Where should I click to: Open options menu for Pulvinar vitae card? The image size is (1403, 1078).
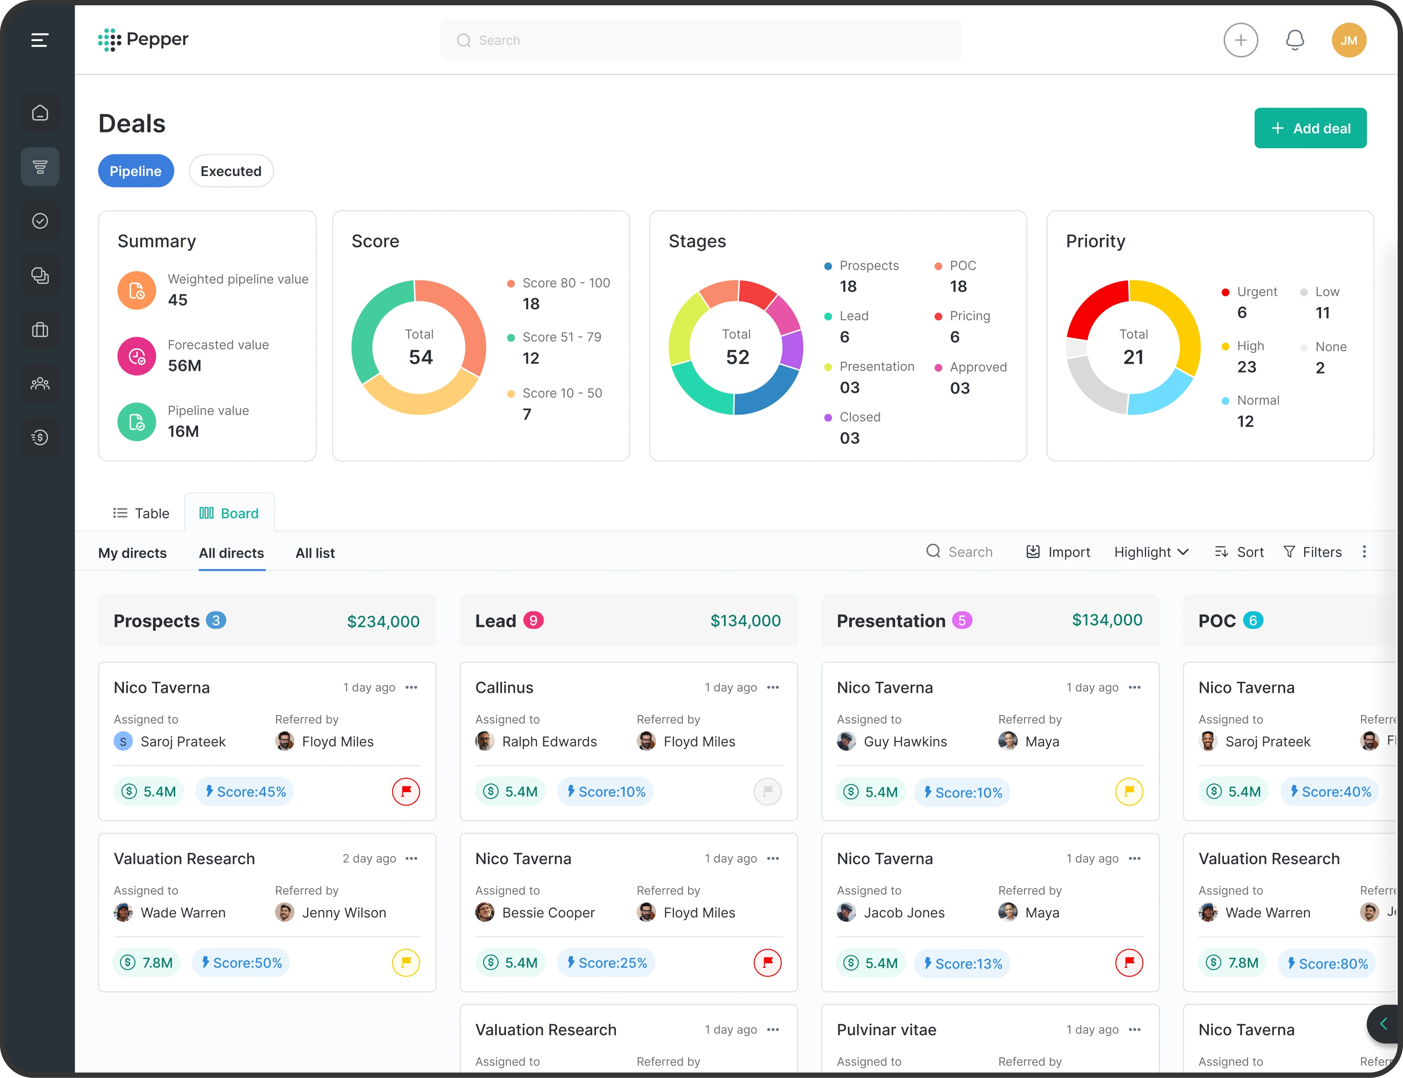point(1135,1029)
